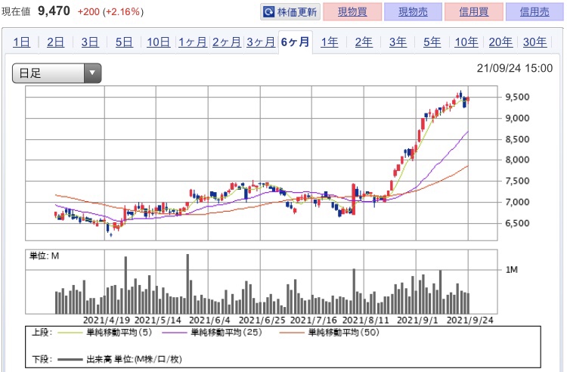Click the 2021/4/19 date label
Viewport: 567px width, 372px height.
coord(107,320)
